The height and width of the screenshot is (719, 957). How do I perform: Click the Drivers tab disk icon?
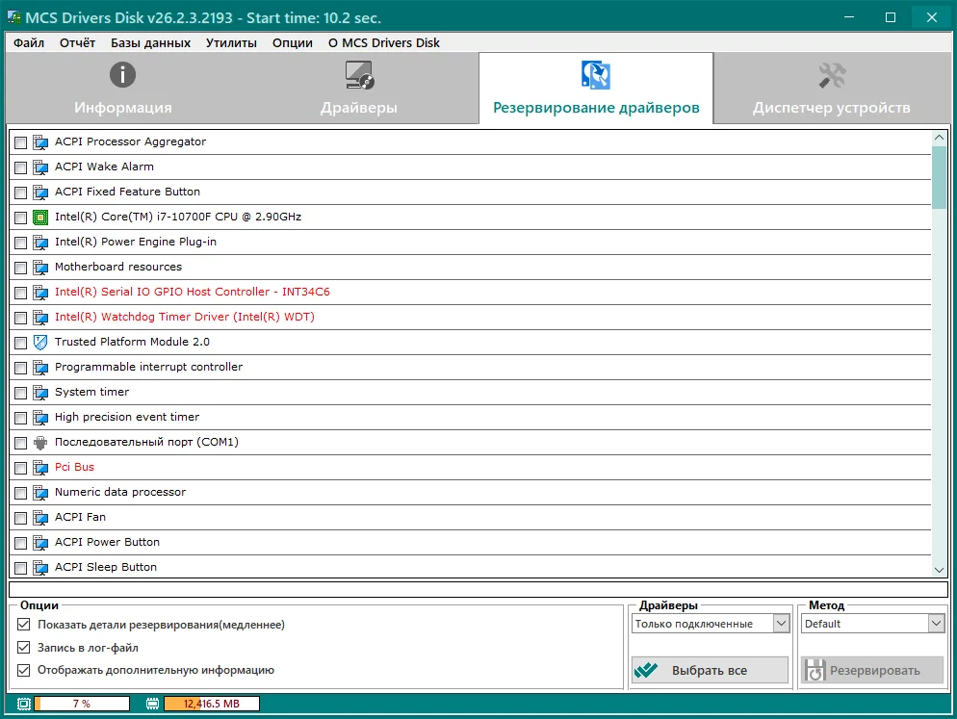[x=359, y=75]
